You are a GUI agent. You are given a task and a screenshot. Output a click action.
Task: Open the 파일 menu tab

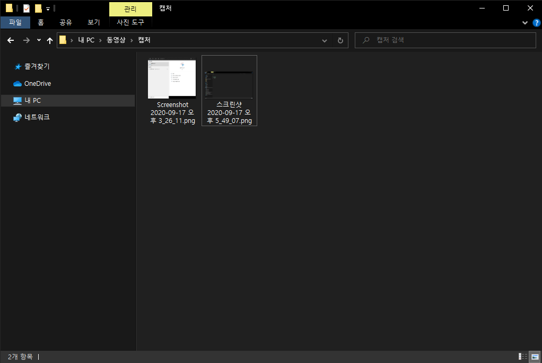[x=15, y=22]
